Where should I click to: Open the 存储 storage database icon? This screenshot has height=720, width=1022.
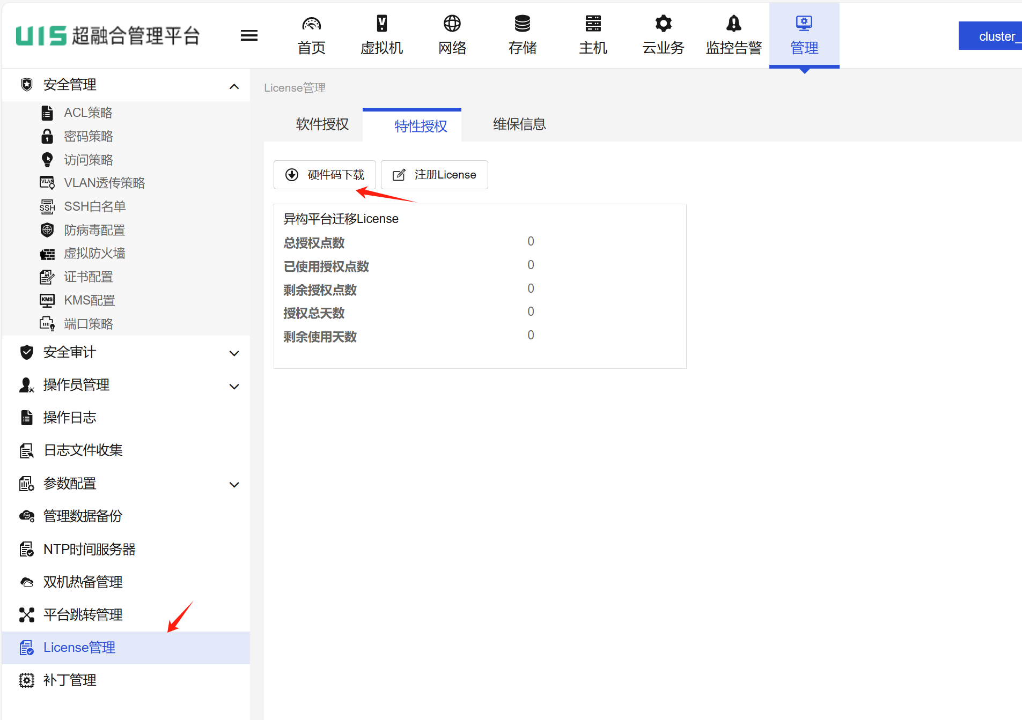[522, 24]
